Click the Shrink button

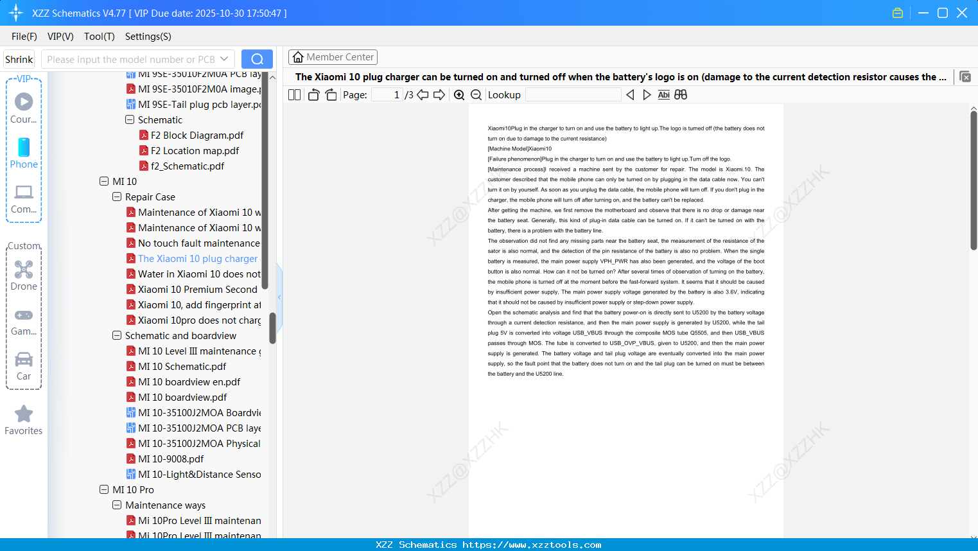19,59
